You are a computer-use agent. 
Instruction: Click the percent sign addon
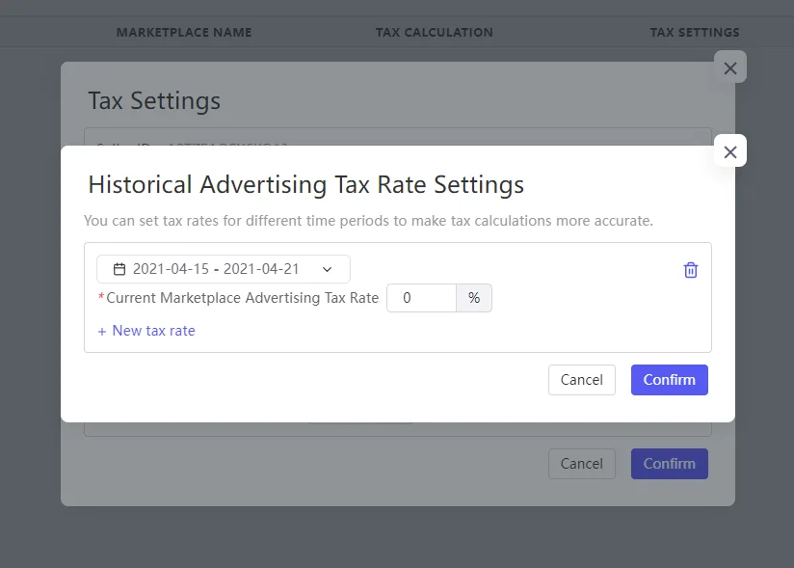474,298
